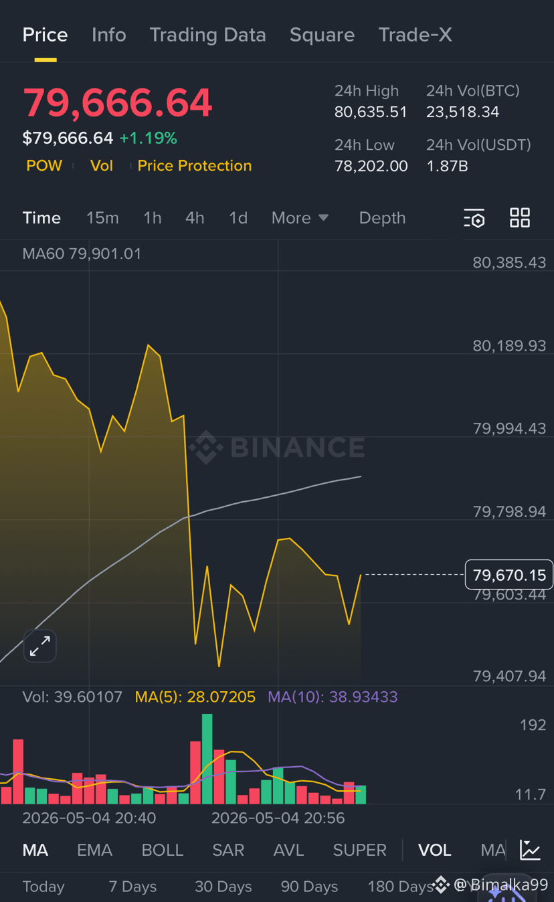Tap the 79,407.94 price axis label
The height and width of the screenshot is (902, 554).
(x=509, y=676)
